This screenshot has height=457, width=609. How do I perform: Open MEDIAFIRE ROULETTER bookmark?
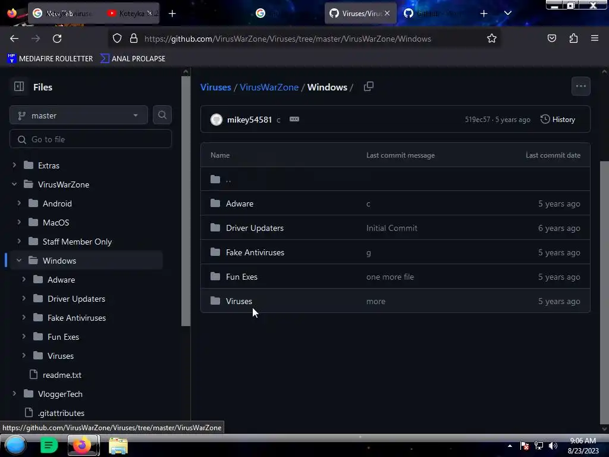(50, 58)
